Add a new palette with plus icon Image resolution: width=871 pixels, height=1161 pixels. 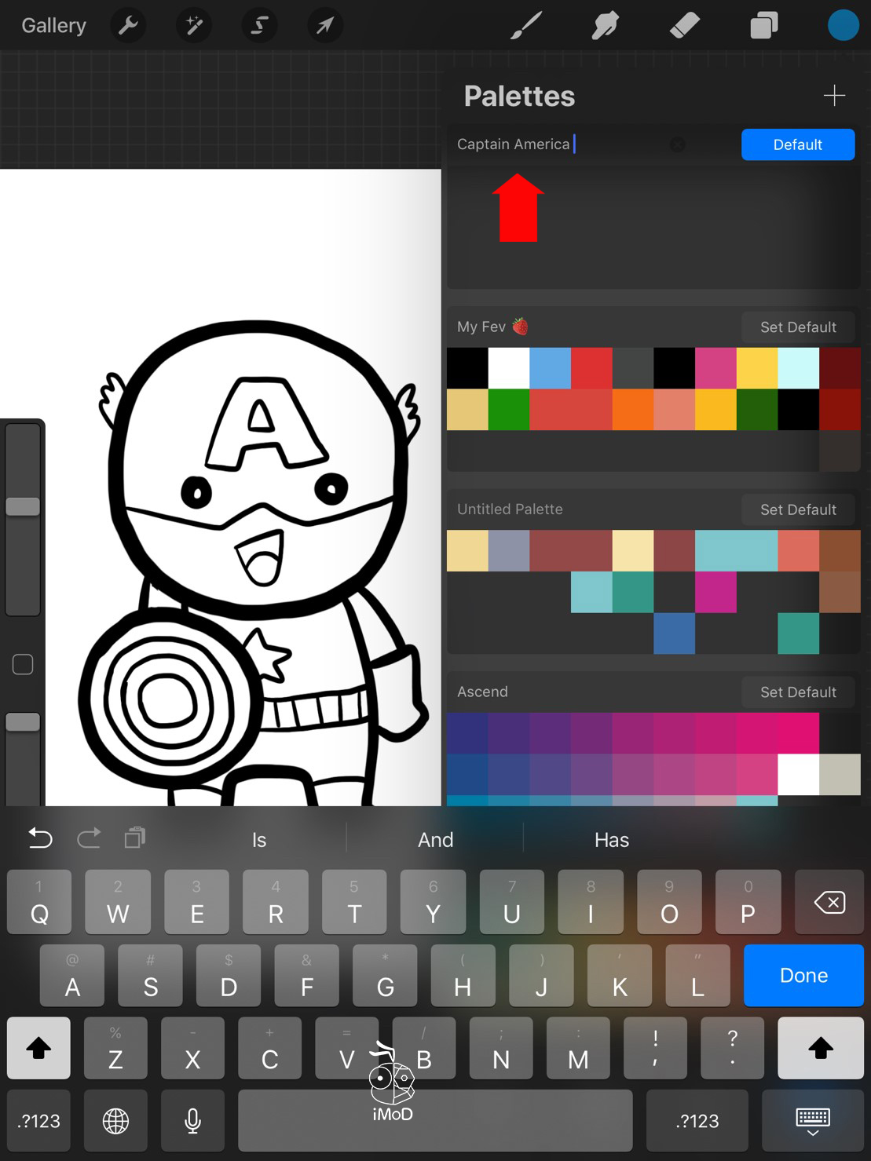point(834,96)
